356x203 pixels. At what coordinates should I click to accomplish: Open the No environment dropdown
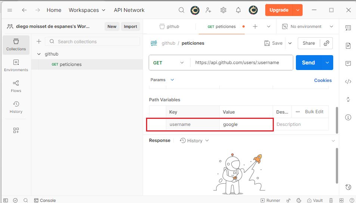pyautogui.click(x=307, y=26)
